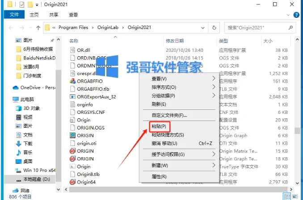
Task: Open the 文件 ribbon tab
Action: 14,14
